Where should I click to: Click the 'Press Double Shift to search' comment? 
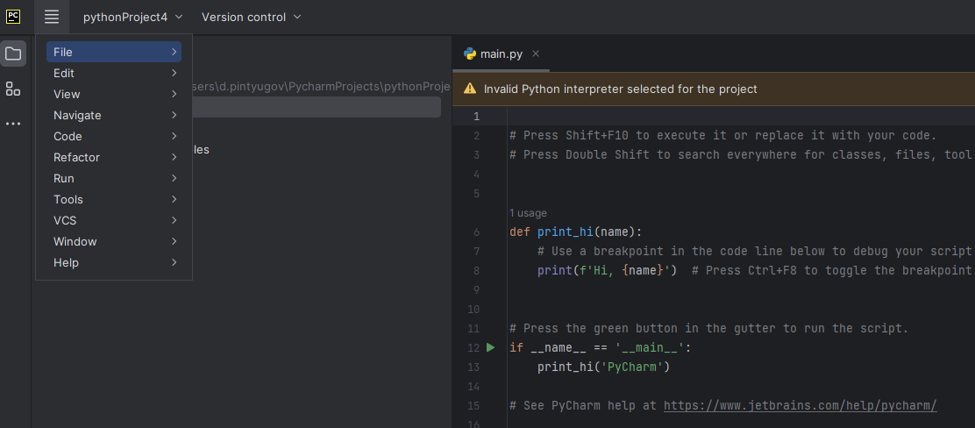[741, 155]
